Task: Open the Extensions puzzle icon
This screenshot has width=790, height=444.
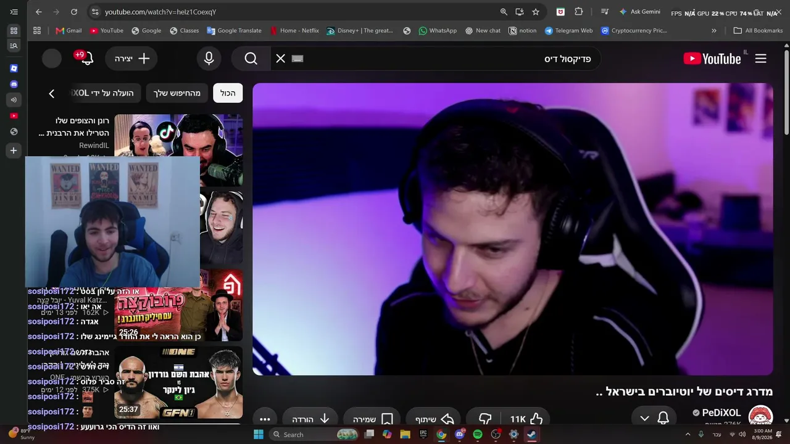Action: pyautogui.click(x=579, y=12)
